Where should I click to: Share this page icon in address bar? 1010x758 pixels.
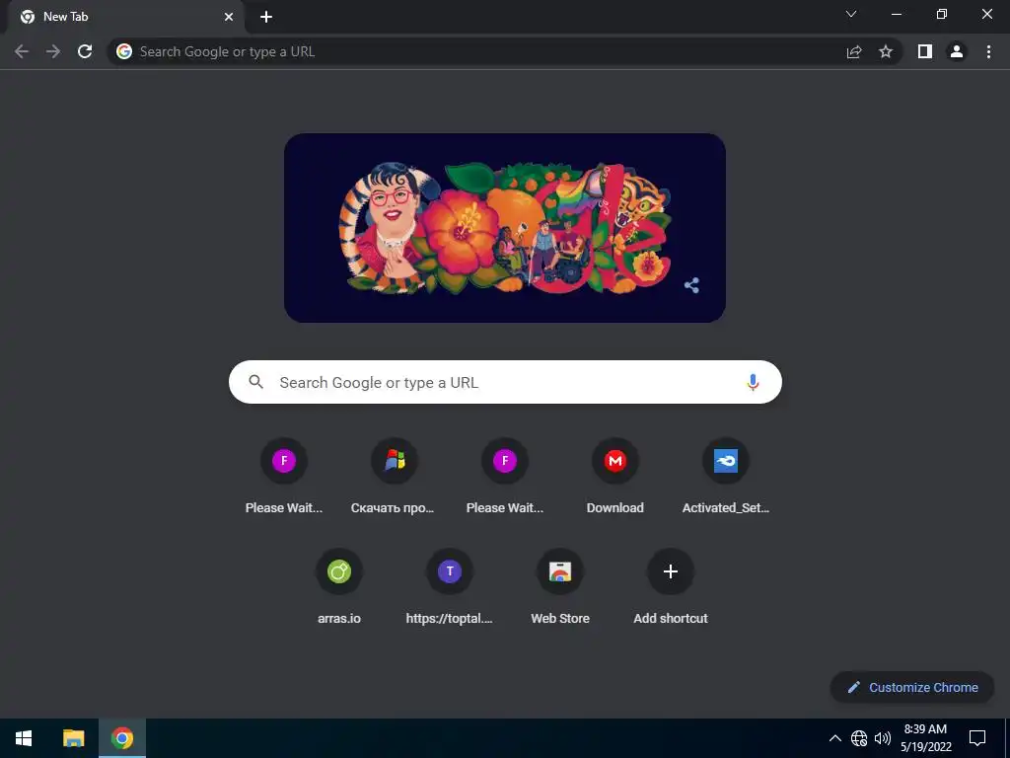(x=854, y=51)
